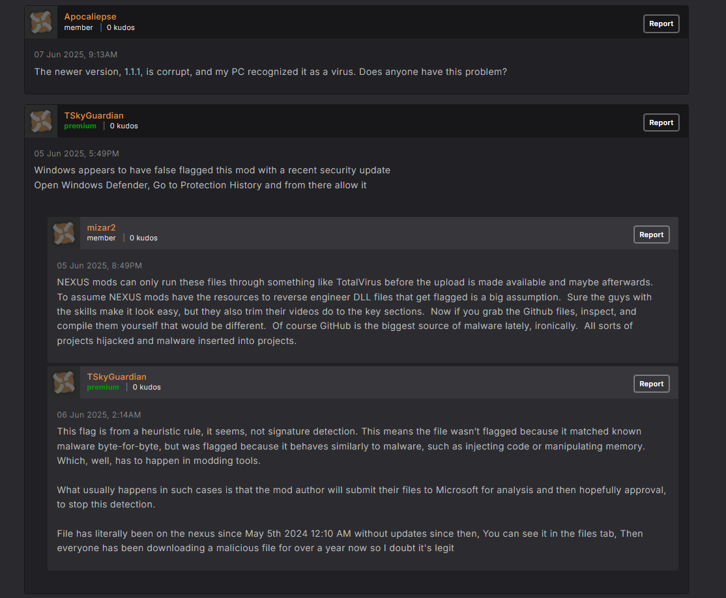This screenshot has height=598, width=726.
Task: Report Apocaliepse's comment about version 1.1.1
Action: pos(661,23)
